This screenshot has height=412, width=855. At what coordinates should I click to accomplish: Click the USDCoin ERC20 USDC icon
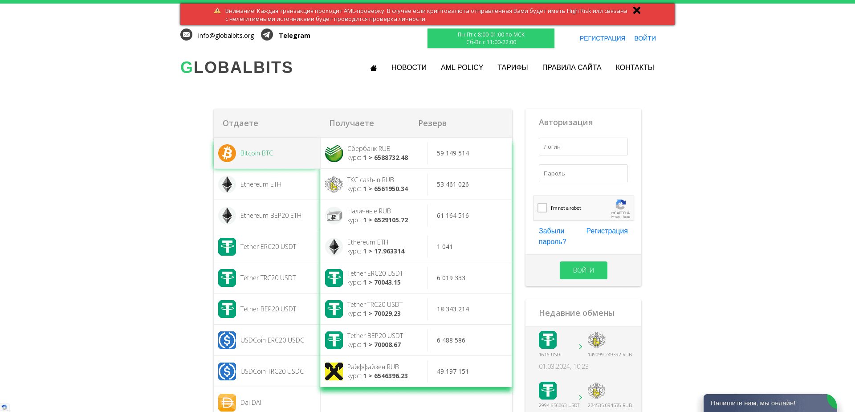tap(227, 340)
